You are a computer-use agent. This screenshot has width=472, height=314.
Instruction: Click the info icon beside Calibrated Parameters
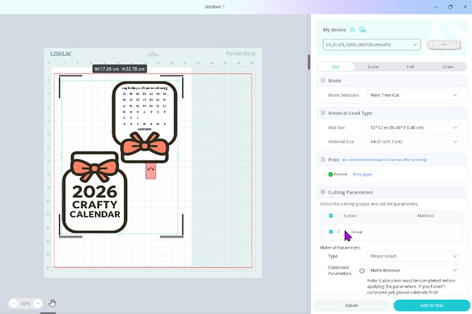(362, 270)
